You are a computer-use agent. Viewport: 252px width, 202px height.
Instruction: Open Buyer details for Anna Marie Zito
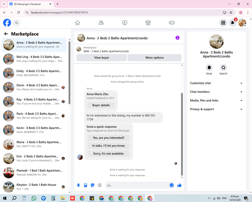tap(101, 105)
